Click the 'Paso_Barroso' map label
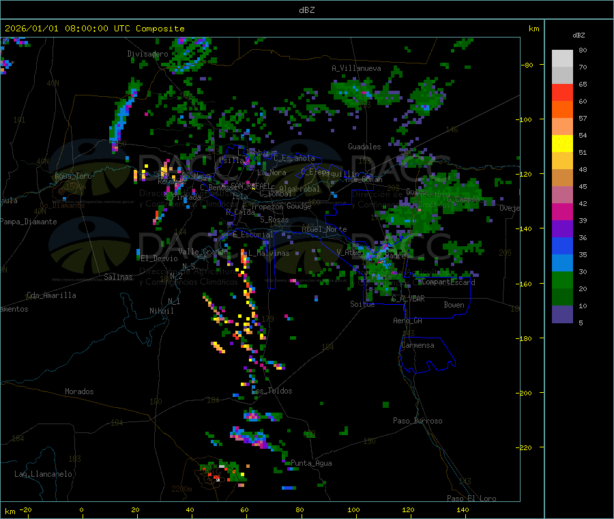 click(x=418, y=421)
